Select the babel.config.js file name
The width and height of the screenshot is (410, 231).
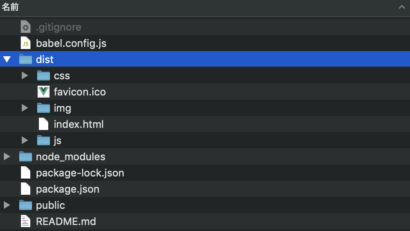coord(71,43)
